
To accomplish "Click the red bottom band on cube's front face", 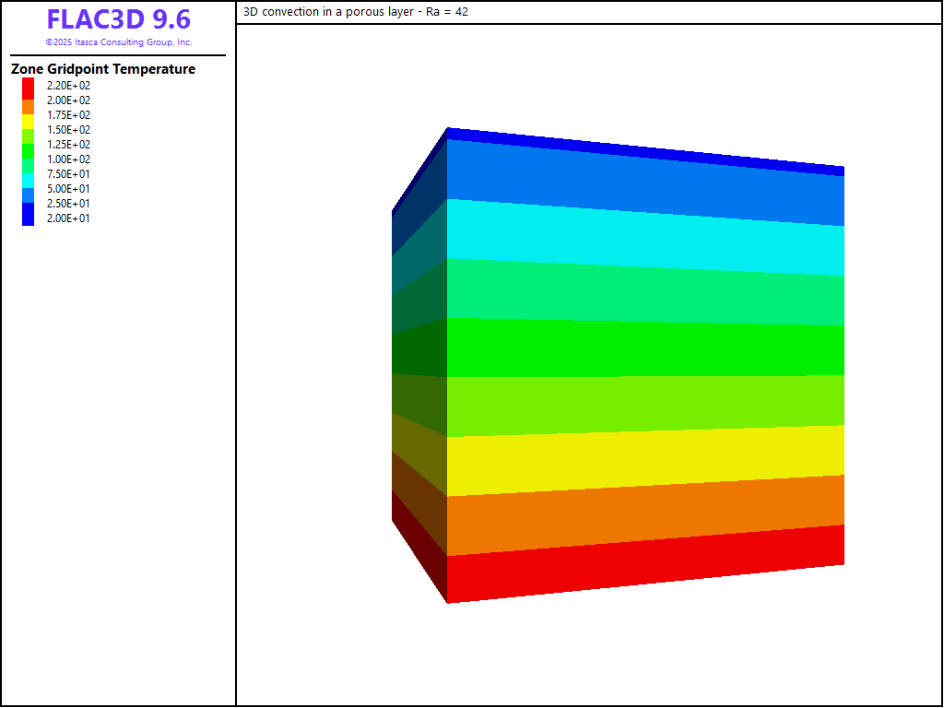I will (x=645, y=564).
